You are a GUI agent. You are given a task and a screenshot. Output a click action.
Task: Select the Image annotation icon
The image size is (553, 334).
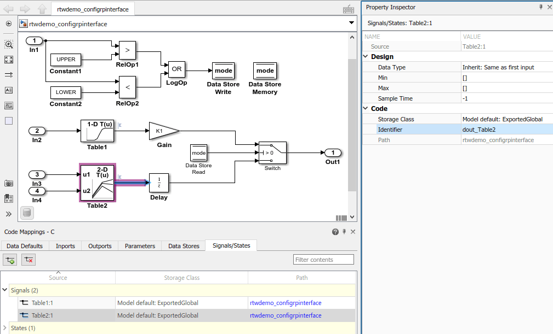click(x=9, y=106)
